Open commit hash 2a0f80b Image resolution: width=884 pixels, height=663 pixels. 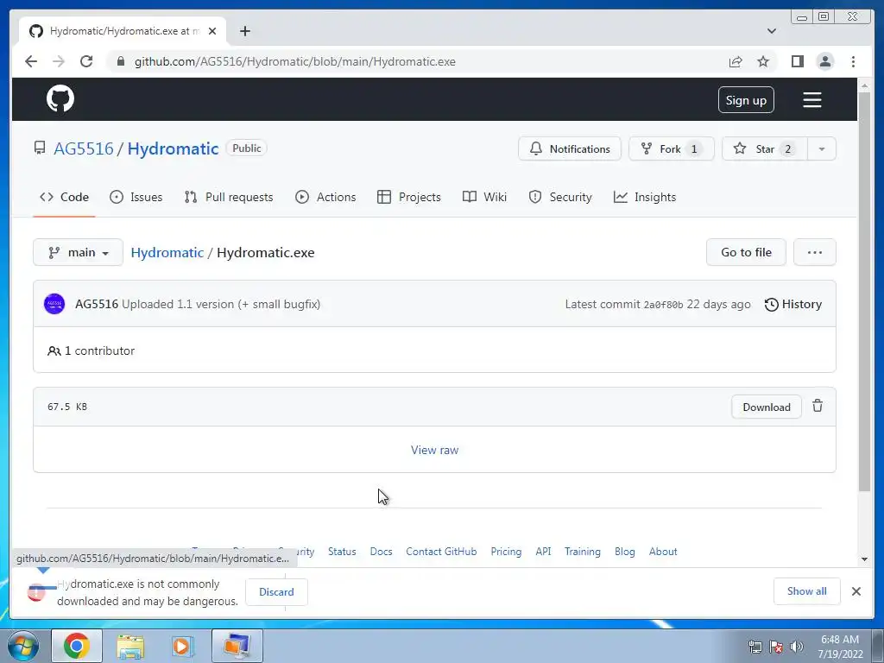[x=663, y=305]
